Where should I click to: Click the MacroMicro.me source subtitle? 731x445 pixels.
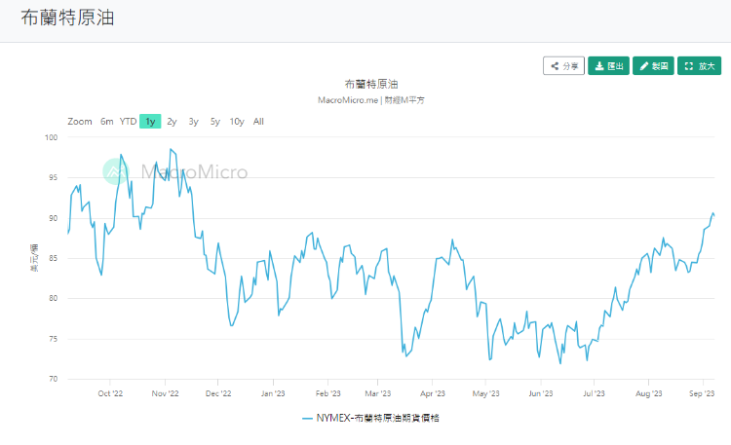(x=371, y=99)
